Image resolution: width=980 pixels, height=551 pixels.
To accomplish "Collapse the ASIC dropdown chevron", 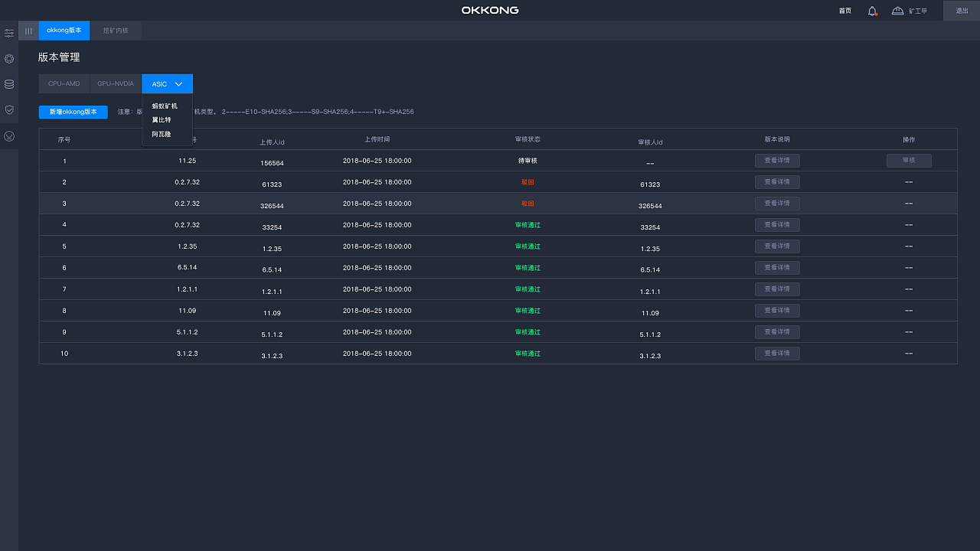I will click(x=178, y=84).
